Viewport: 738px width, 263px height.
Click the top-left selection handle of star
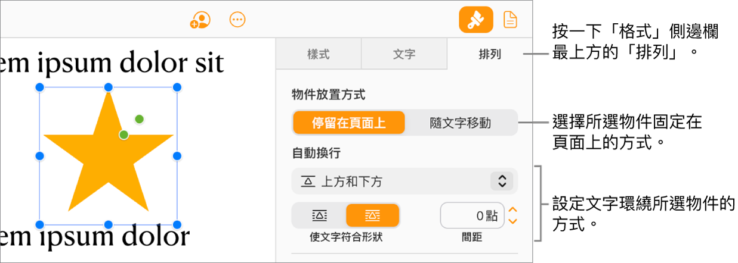(40, 87)
